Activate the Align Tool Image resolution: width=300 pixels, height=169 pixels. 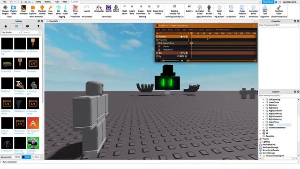[x=265, y=10]
